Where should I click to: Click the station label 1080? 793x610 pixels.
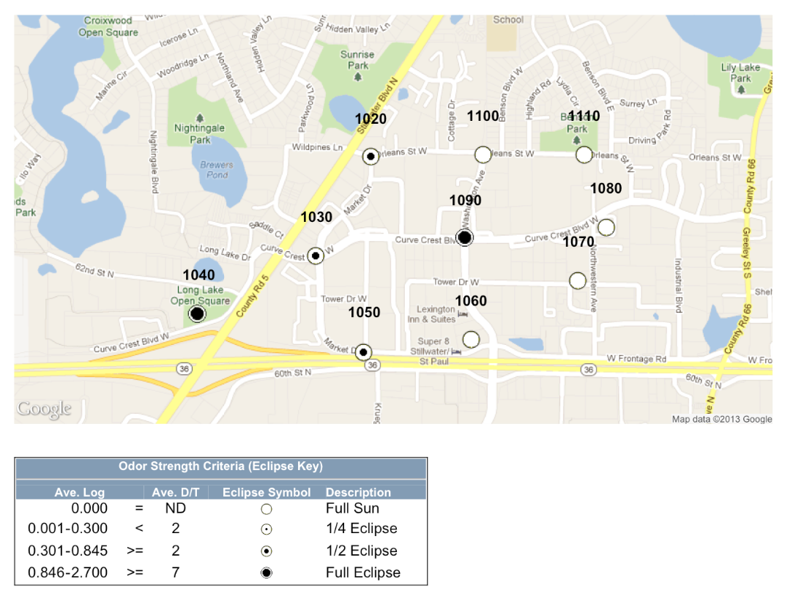pos(606,189)
